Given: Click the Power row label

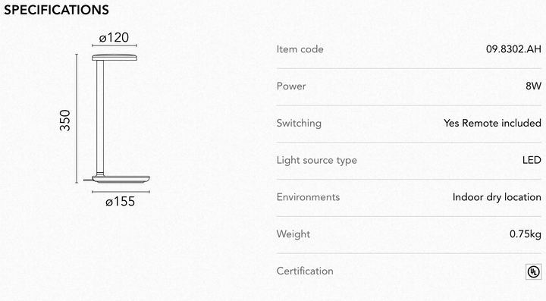Looking at the screenshot, I should point(291,86).
